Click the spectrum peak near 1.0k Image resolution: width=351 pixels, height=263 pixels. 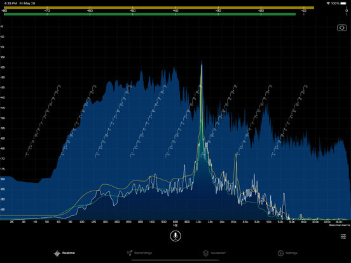coord(202,65)
